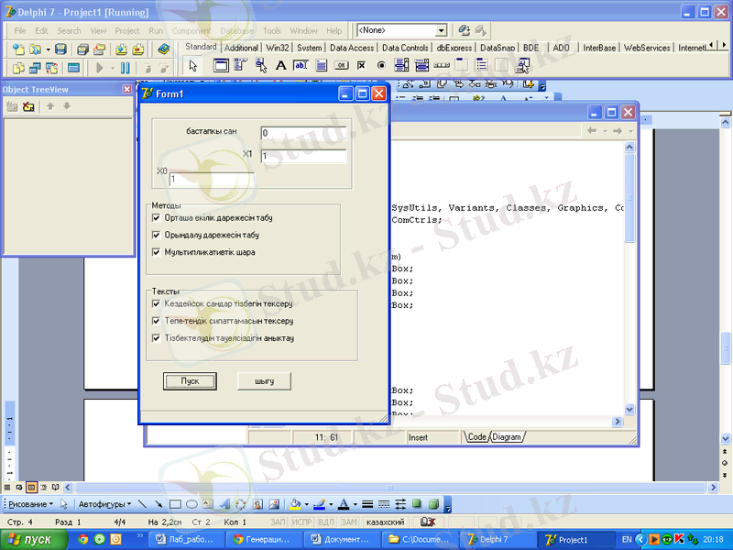Click the Save icon in Delphi toolbar
The height and width of the screenshot is (550, 733).
60,49
